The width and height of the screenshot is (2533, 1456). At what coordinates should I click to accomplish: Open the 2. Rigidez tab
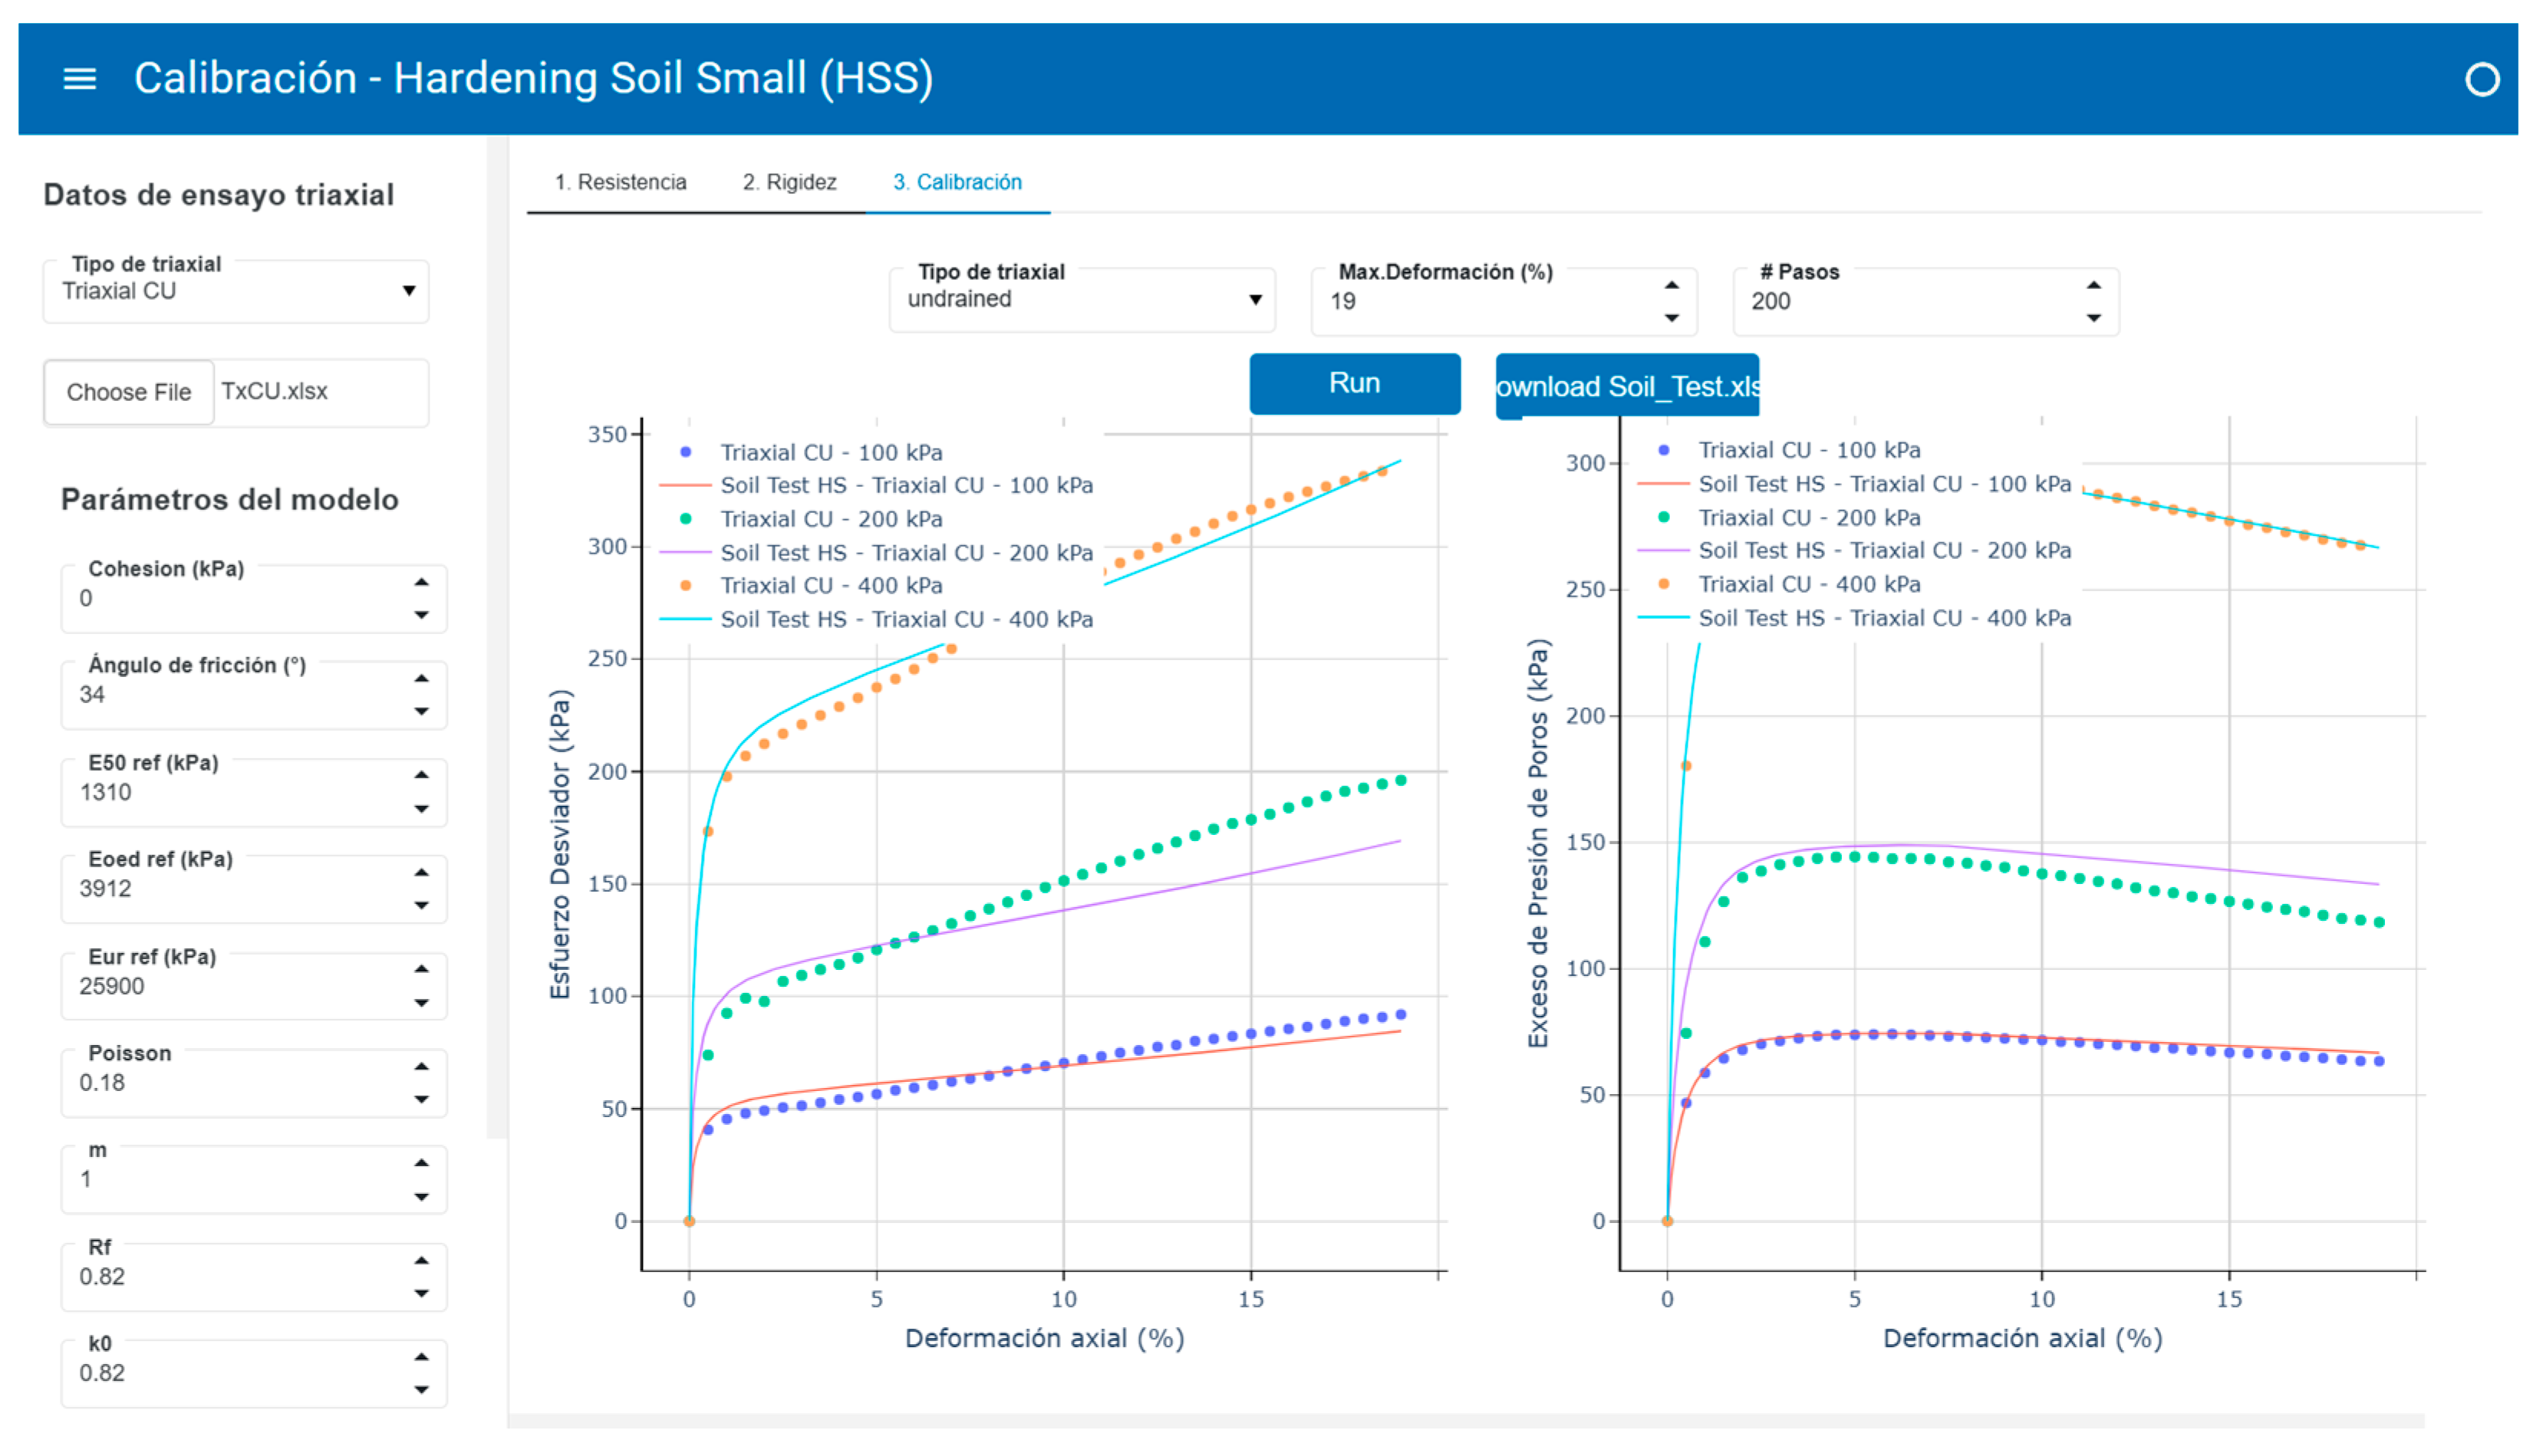[x=789, y=182]
